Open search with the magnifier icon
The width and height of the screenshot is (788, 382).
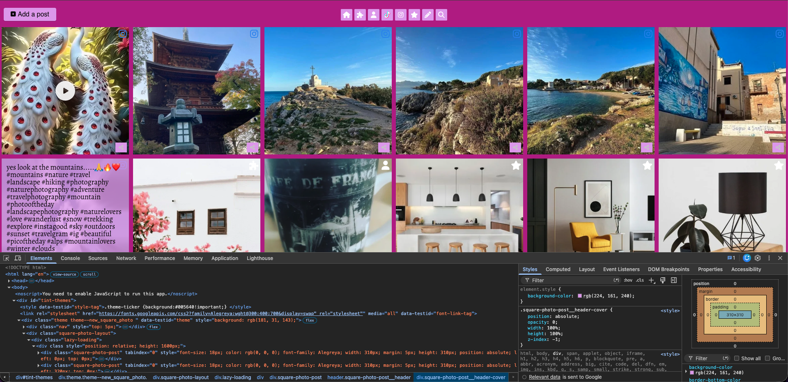tap(441, 15)
